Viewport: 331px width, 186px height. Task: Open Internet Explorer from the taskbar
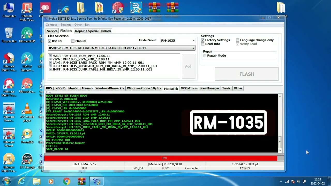click(x=21, y=181)
